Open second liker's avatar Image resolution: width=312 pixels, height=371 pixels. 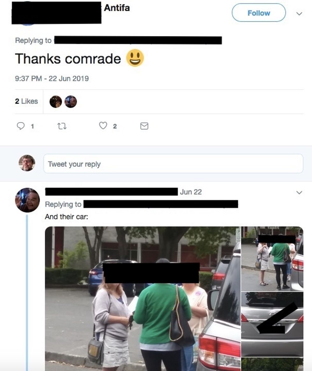[70, 102]
